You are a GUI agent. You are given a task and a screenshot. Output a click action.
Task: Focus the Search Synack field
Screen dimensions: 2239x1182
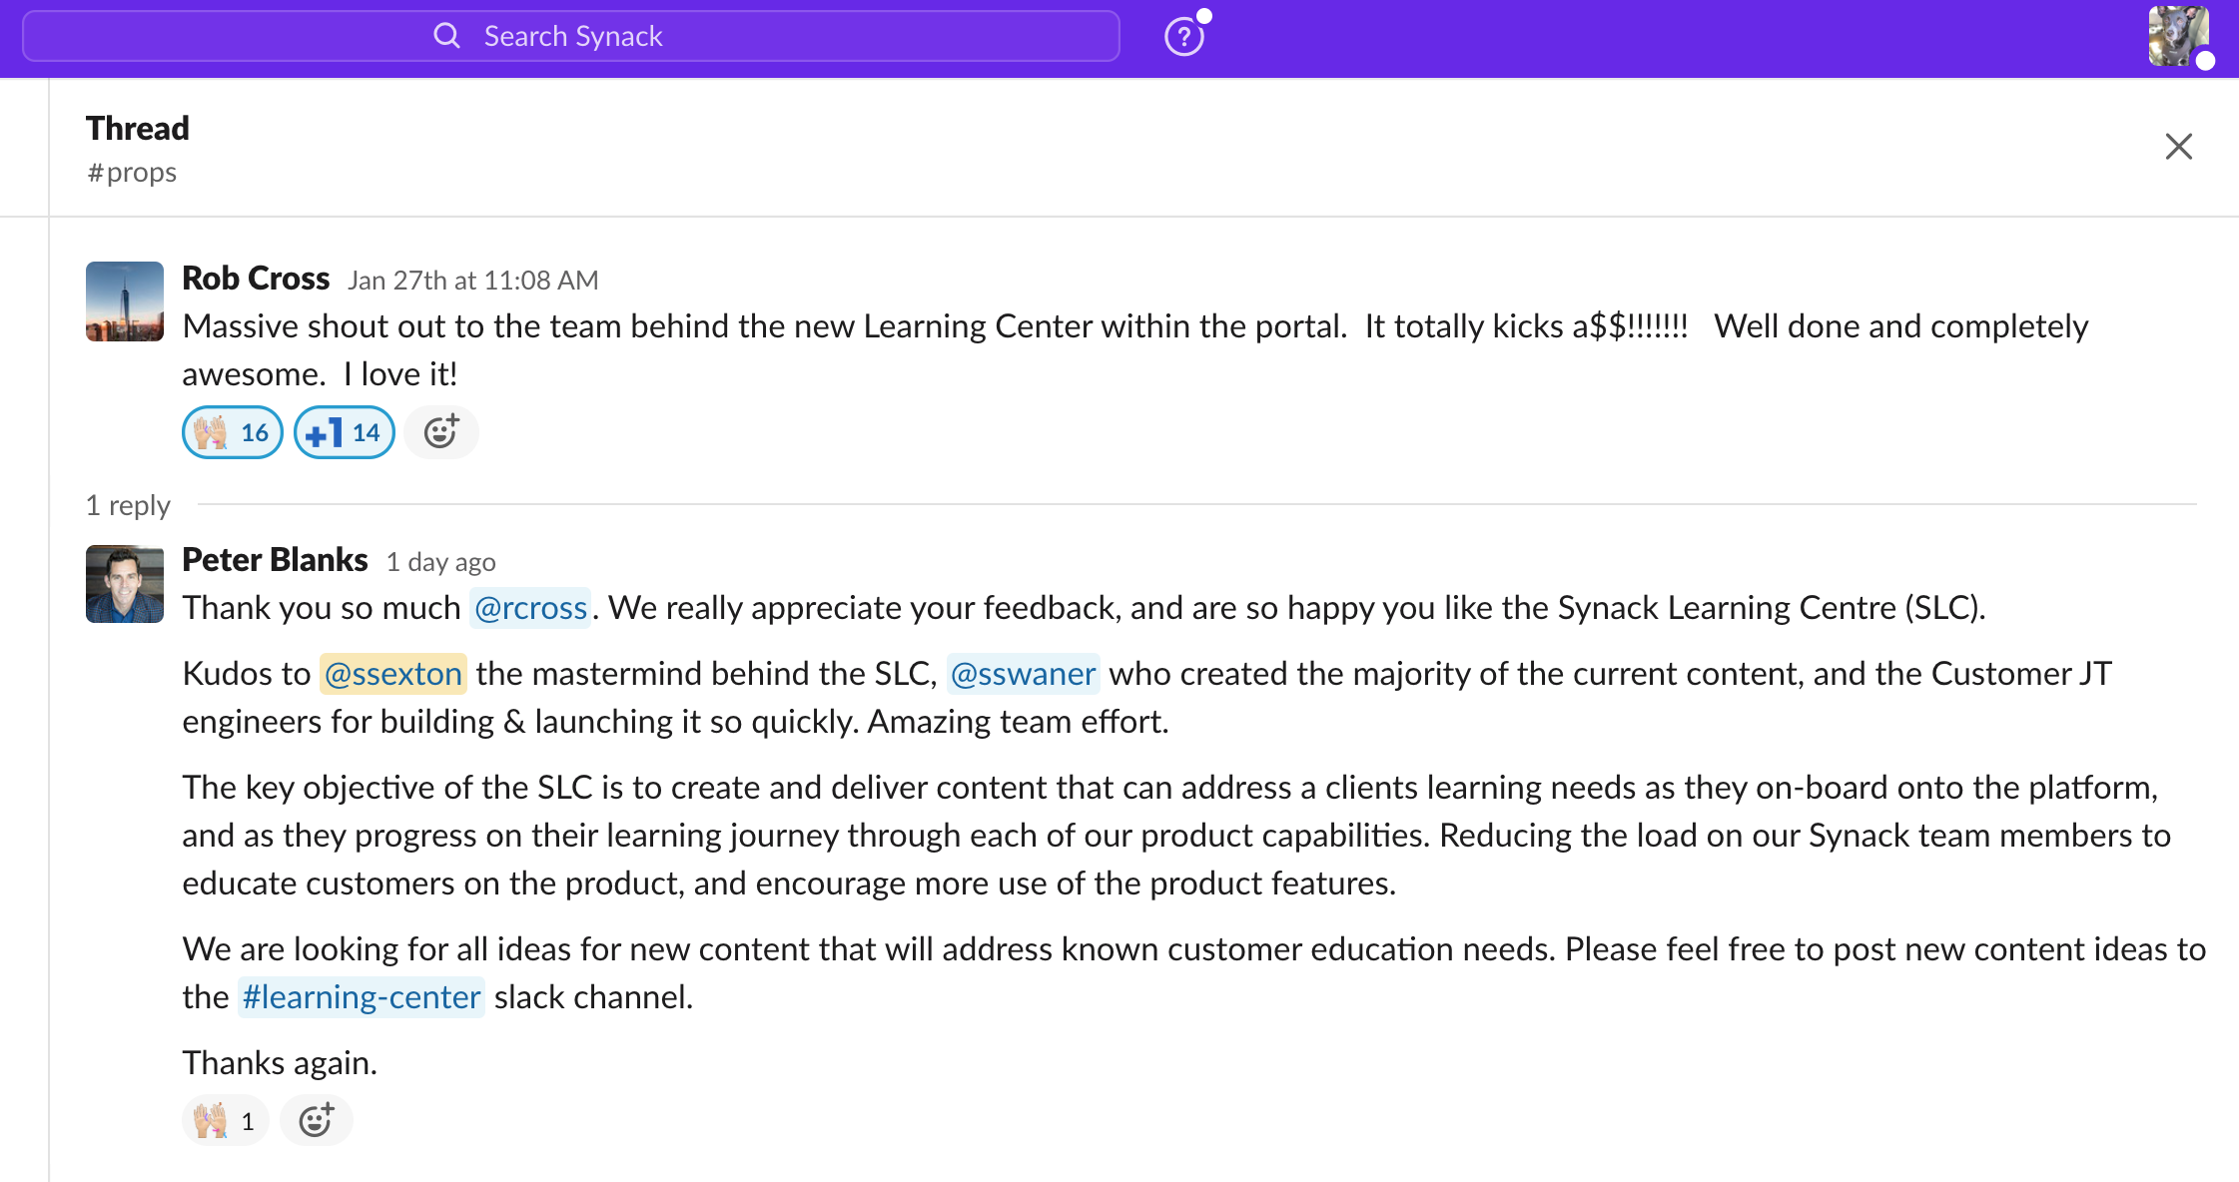pos(571,36)
